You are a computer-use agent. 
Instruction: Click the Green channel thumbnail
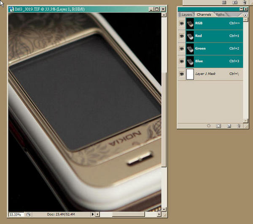click(x=190, y=49)
